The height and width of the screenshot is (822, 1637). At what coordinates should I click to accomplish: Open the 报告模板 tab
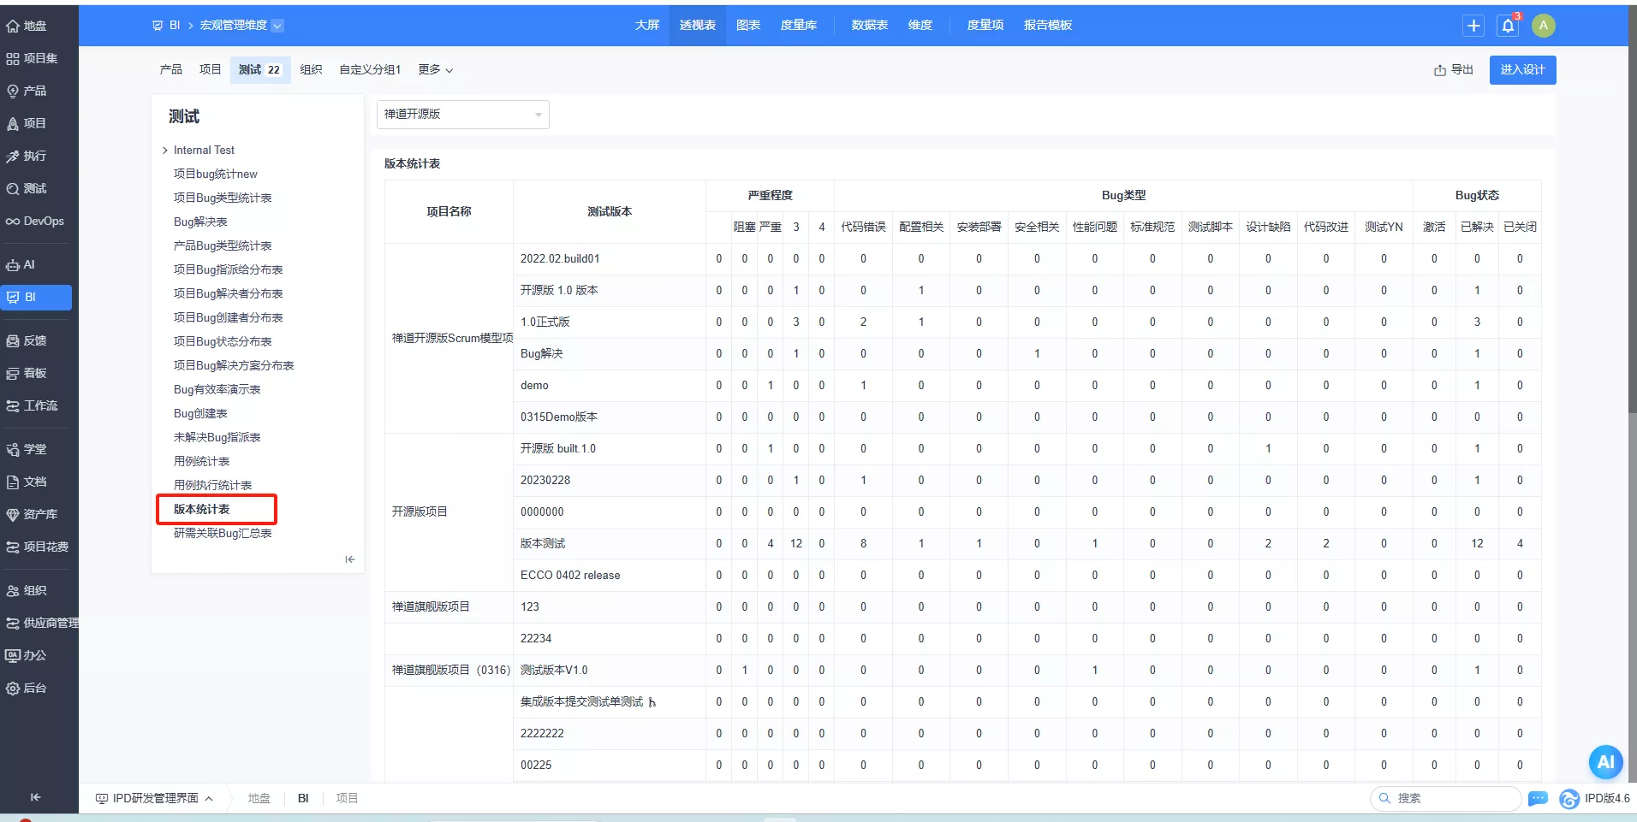pyautogui.click(x=1047, y=26)
